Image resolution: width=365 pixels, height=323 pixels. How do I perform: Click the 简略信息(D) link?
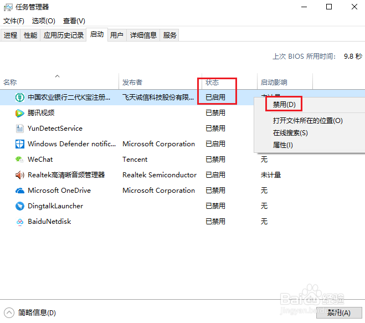37,313
